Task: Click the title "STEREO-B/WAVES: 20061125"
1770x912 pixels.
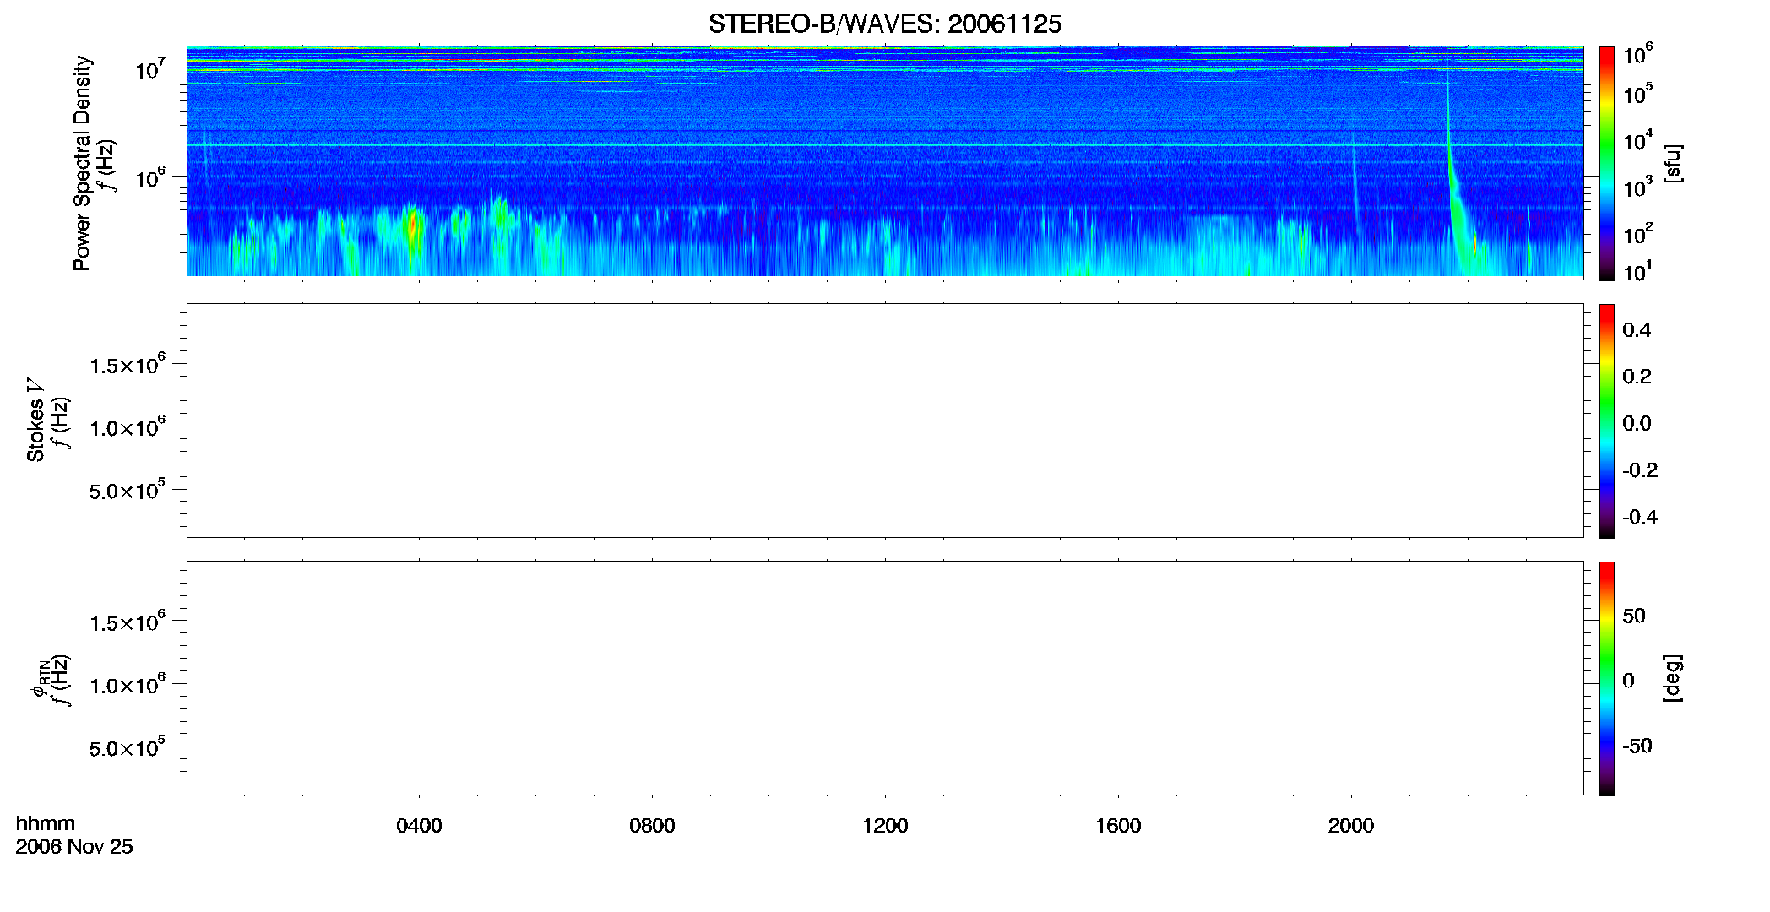Action: click(x=885, y=24)
